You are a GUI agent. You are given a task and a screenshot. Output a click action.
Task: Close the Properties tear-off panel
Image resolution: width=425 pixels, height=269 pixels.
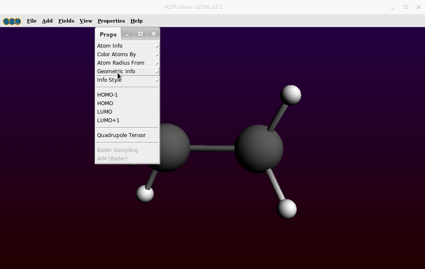[x=153, y=34]
